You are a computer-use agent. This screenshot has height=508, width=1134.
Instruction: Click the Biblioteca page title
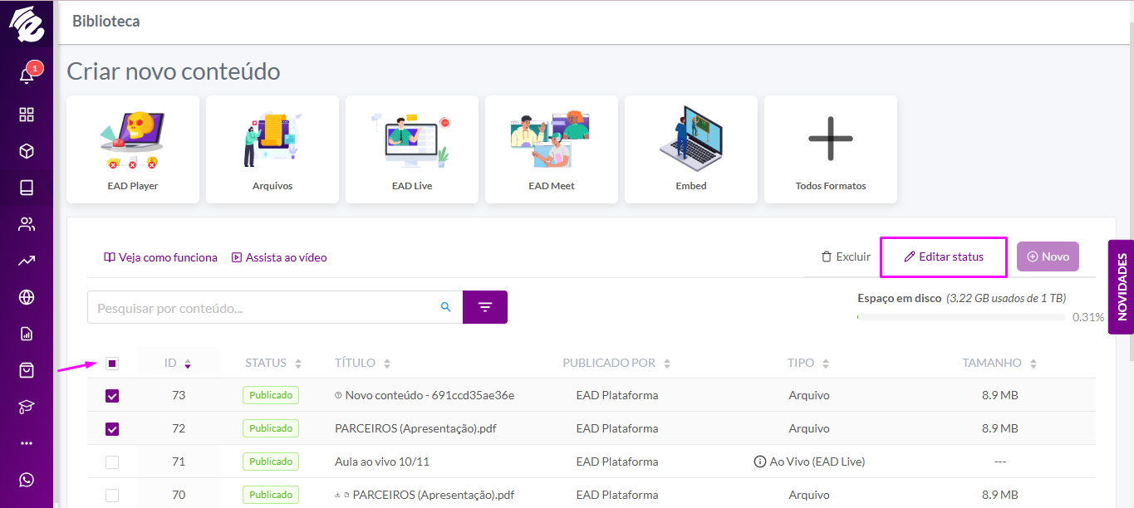pos(106,22)
